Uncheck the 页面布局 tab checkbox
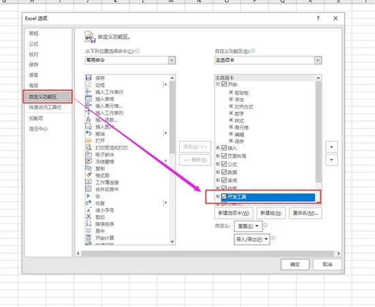 224,156
